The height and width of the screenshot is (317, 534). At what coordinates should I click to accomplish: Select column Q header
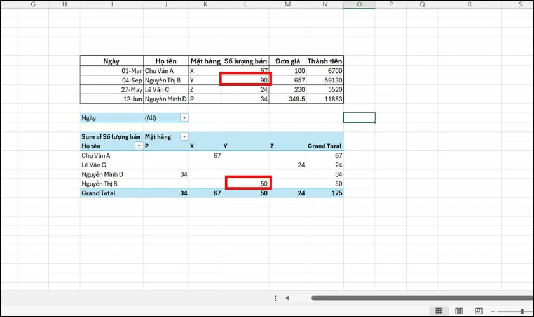coord(422,4)
